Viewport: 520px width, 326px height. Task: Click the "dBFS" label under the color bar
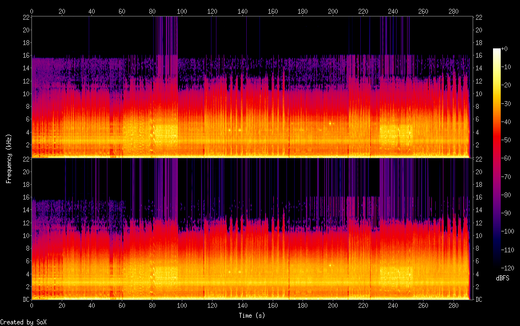click(502, 279)
